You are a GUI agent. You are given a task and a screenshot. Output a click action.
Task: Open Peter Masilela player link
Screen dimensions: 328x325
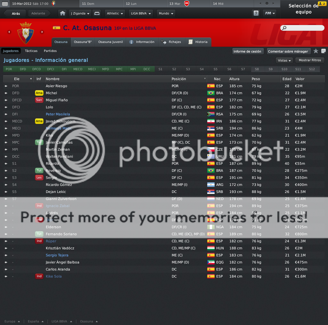point(58,114)
